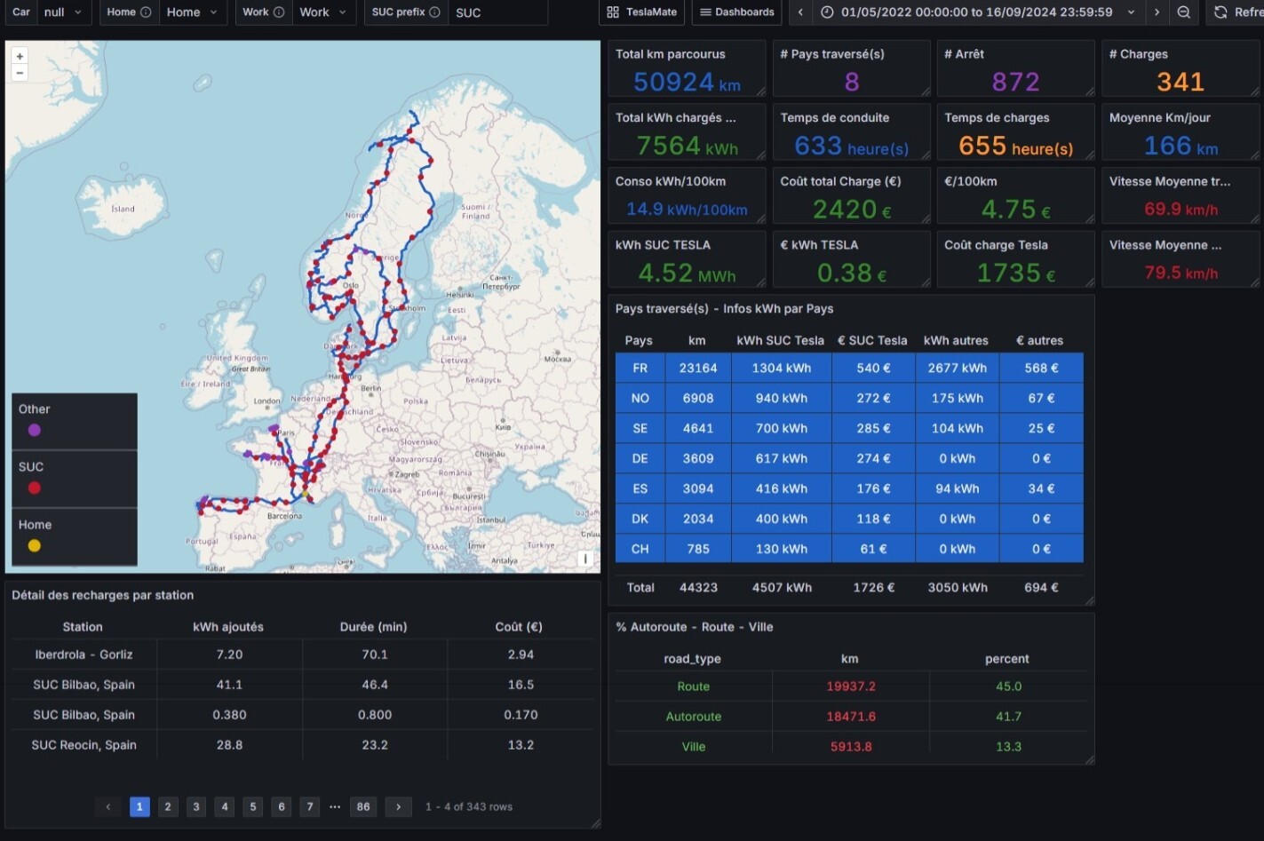Screen dimensions: 1264x841
Task: Go to page 7 of stations table
Action: click(x=310, y=806)
